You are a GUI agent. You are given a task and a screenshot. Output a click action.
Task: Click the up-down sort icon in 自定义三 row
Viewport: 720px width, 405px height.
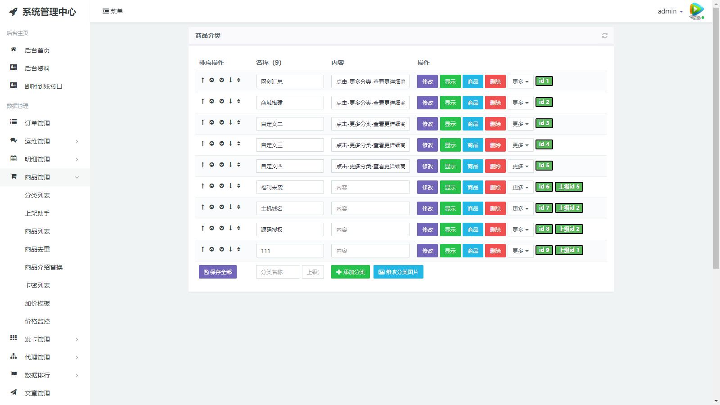pyautogui.click(x=238, y=144)
